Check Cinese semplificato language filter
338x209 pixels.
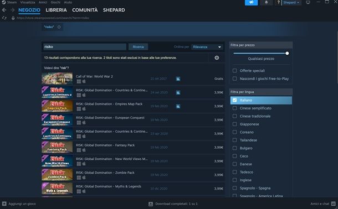(x=234, y=108)
